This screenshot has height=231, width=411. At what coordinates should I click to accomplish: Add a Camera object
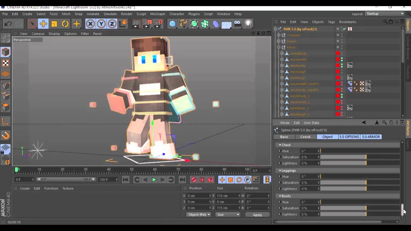[237, 24]
